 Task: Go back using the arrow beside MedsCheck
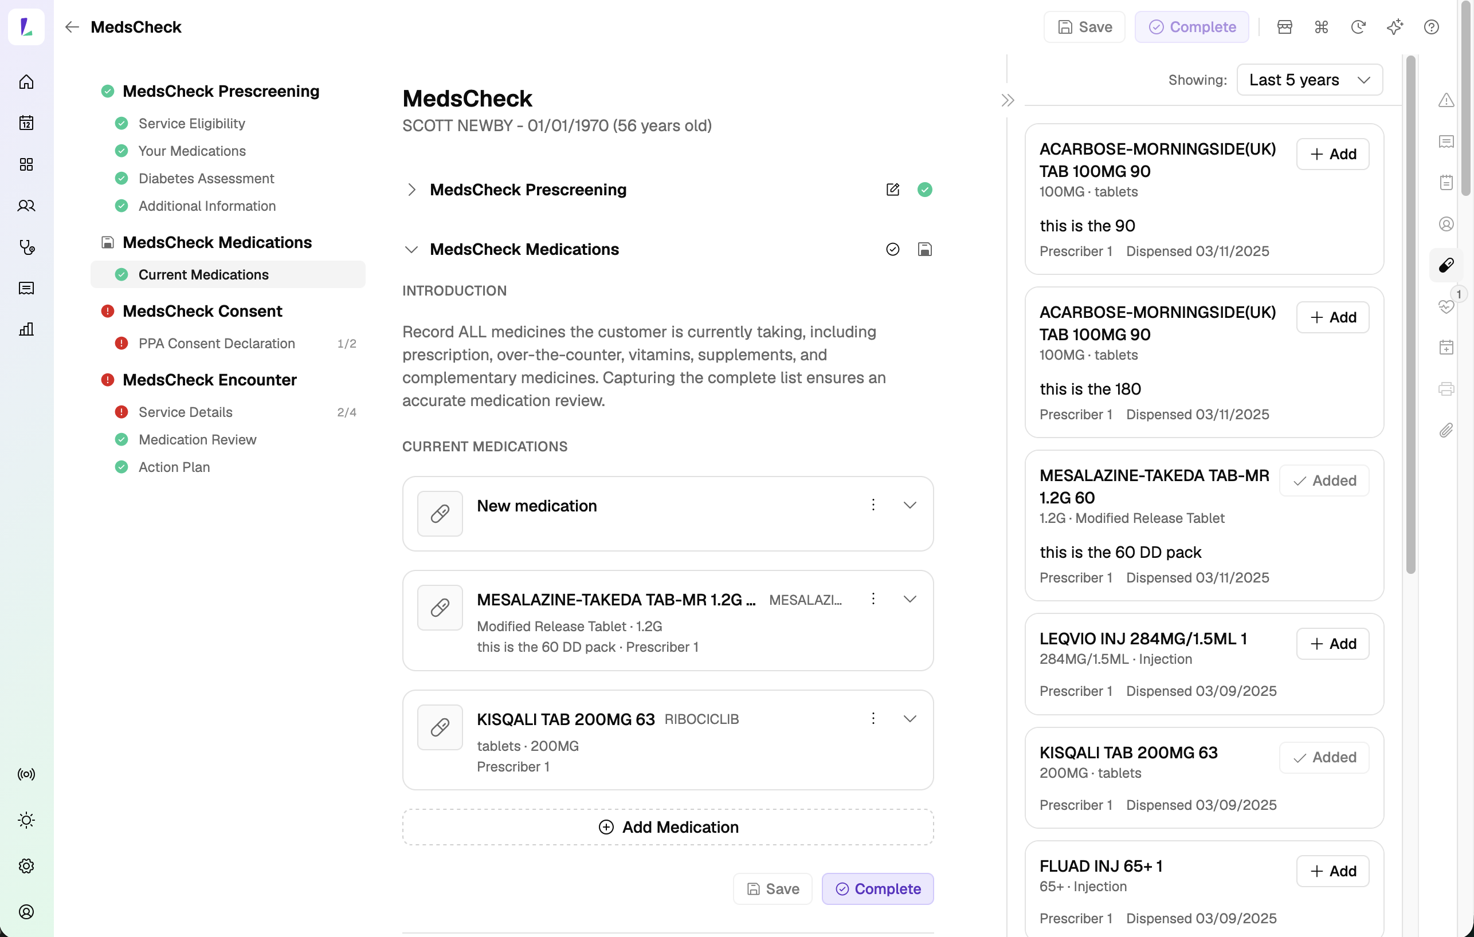[x=72, y=27]
